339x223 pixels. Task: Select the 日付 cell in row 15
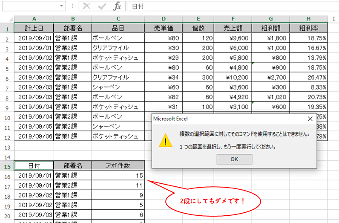click(34, 165)
